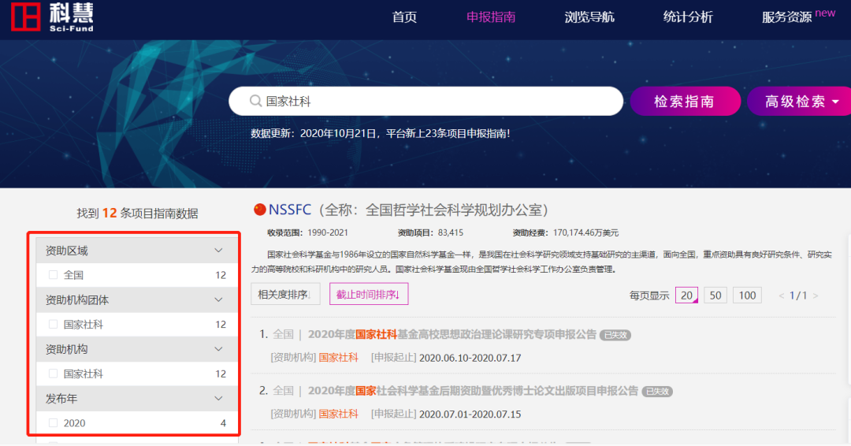Check the 全国 funding region checkbox
This screenshot has height=446, width=851.
[54, 275]
